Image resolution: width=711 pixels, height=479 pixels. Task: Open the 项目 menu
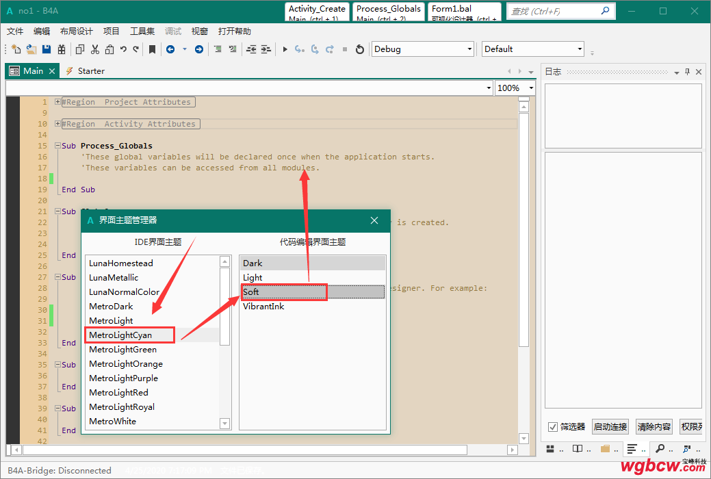click(x=111, y=31)
